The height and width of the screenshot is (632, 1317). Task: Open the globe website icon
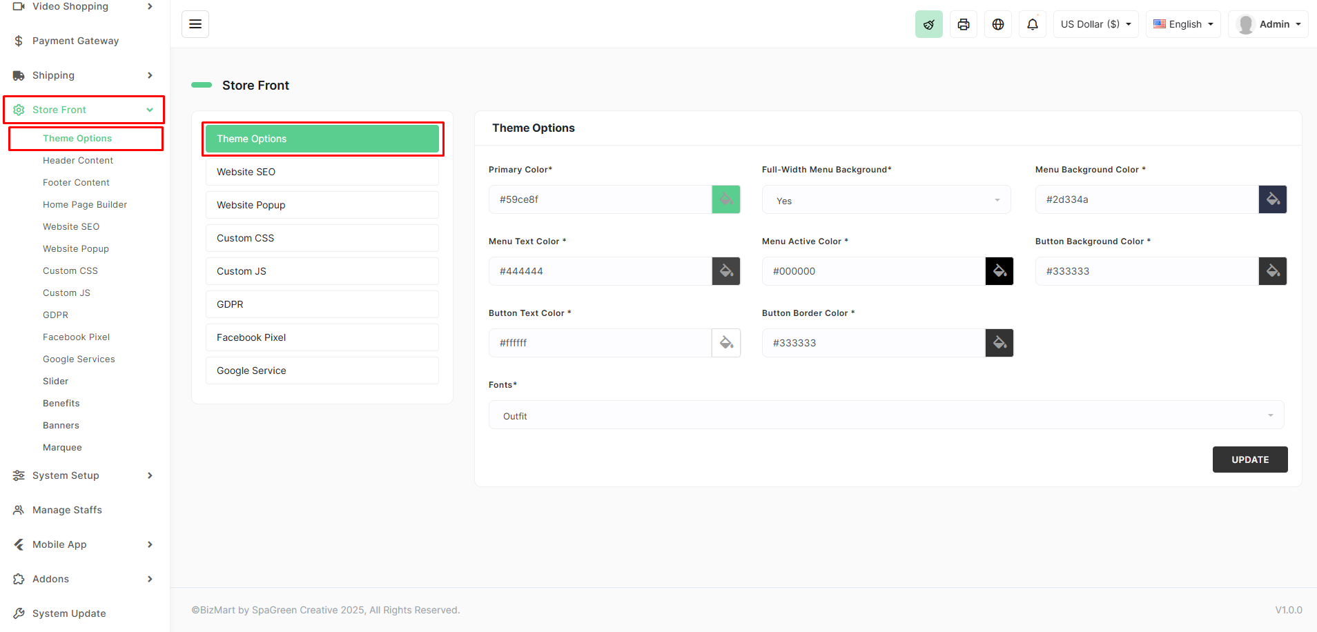[x=997, y=24]
